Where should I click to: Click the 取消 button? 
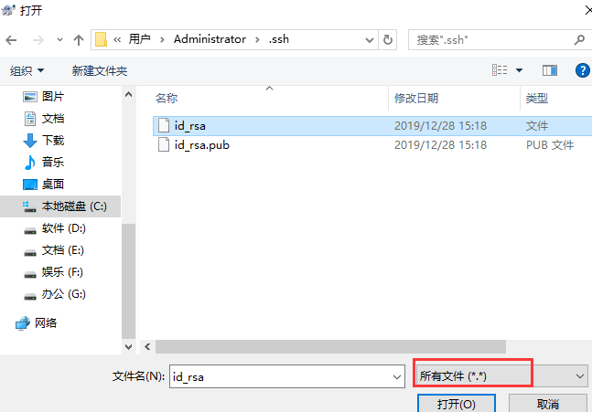click(548, 404)
